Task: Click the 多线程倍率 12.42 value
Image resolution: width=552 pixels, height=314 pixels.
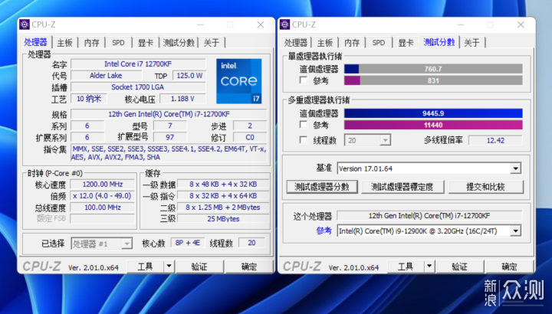Action: pos(495,140)
